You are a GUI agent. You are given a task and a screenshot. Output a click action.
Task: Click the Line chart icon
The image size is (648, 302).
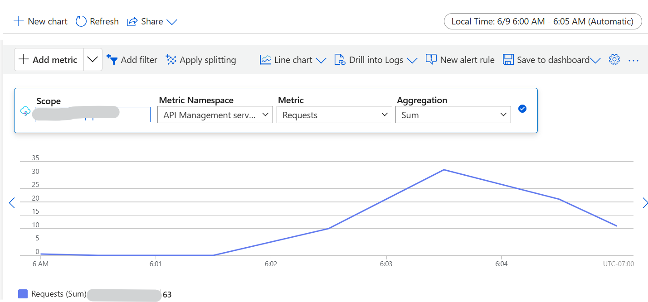265,60
